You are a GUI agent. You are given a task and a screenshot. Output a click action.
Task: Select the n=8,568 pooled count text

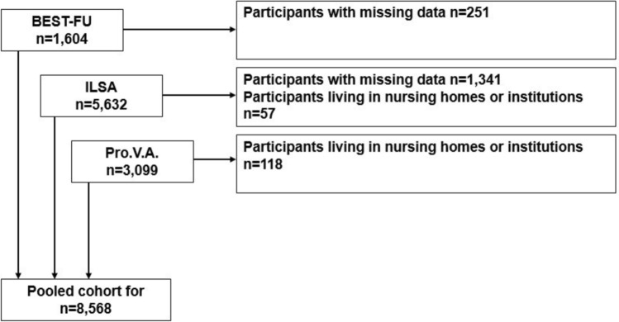click(86, 308)
